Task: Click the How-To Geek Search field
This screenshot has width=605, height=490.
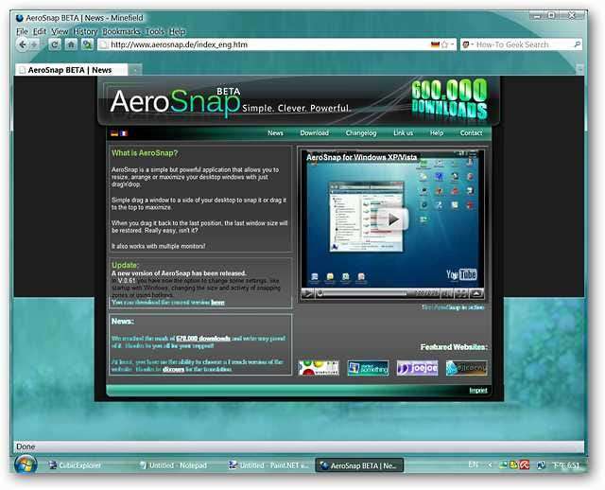Action: [x=521, y=44]
